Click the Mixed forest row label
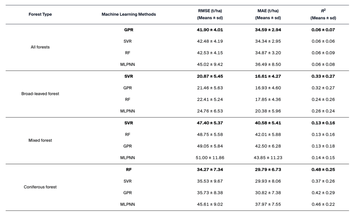 point(40,140)
